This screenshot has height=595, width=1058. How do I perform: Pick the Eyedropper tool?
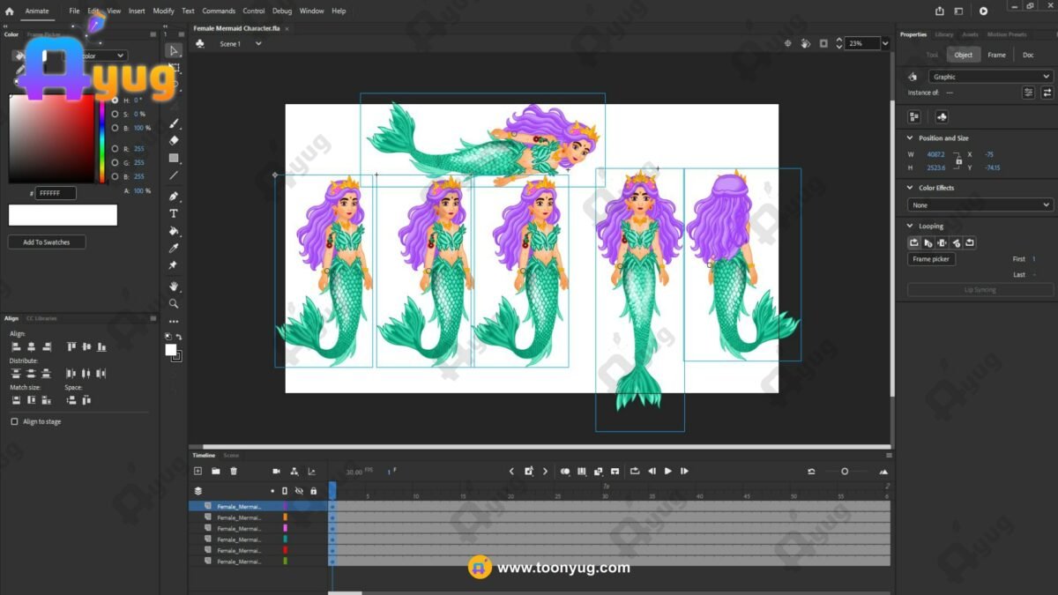click(x=174, y=249)
